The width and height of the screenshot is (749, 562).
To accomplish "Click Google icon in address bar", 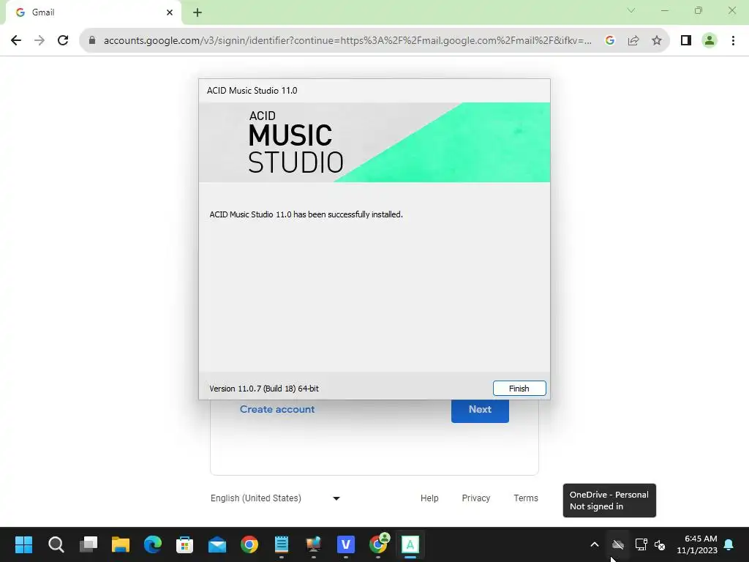I will coord(610,41).
